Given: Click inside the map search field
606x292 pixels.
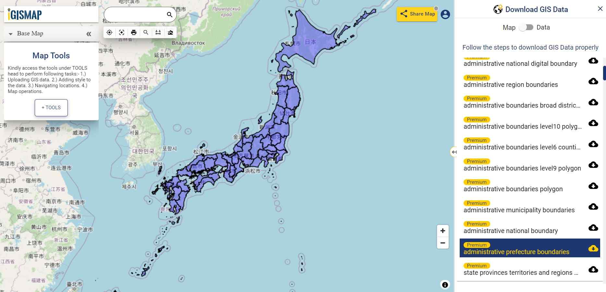Looking at the screenshot, I should tap(136, 15).
